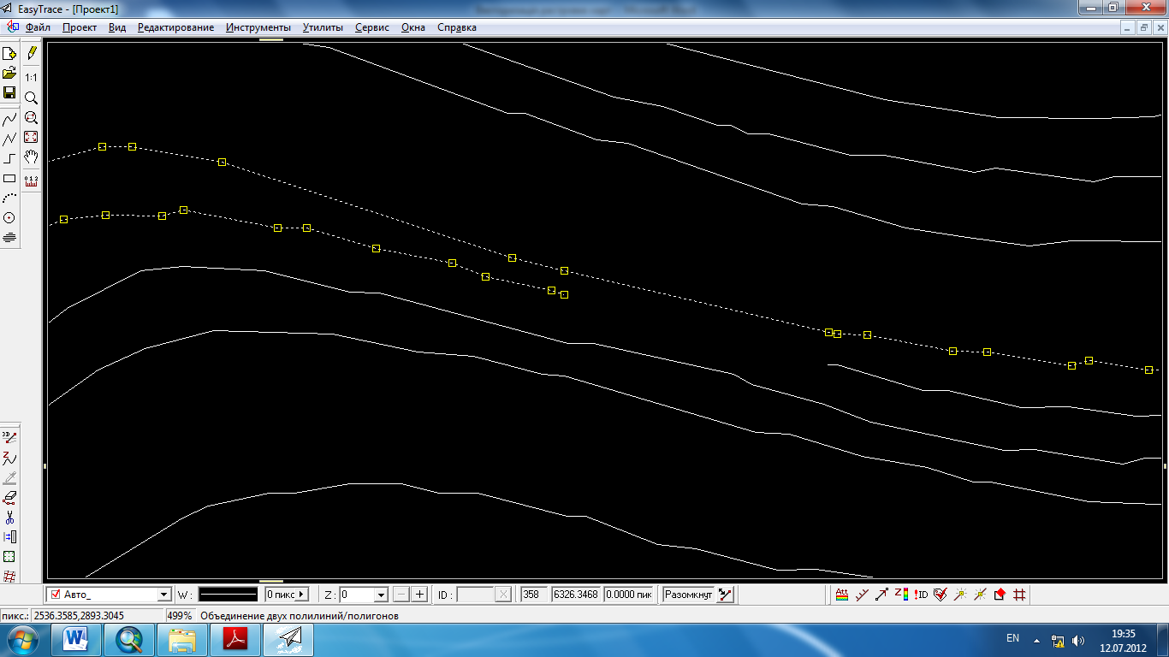Open the Adobe Reader taskbar icon
Screen dimensions: 1169x657
click(x=235, y=639)
